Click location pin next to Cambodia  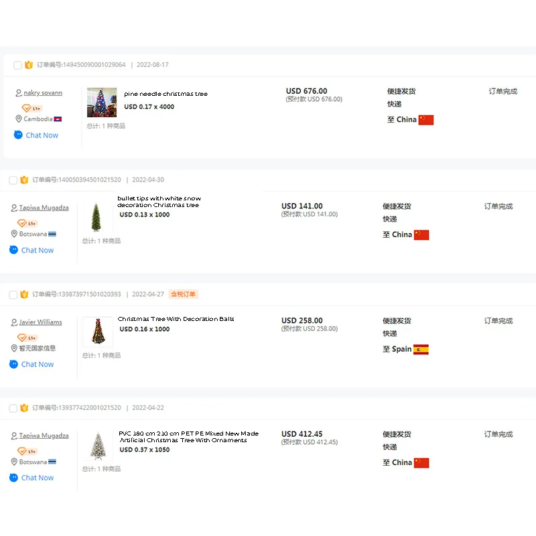(x=19, y=119)
